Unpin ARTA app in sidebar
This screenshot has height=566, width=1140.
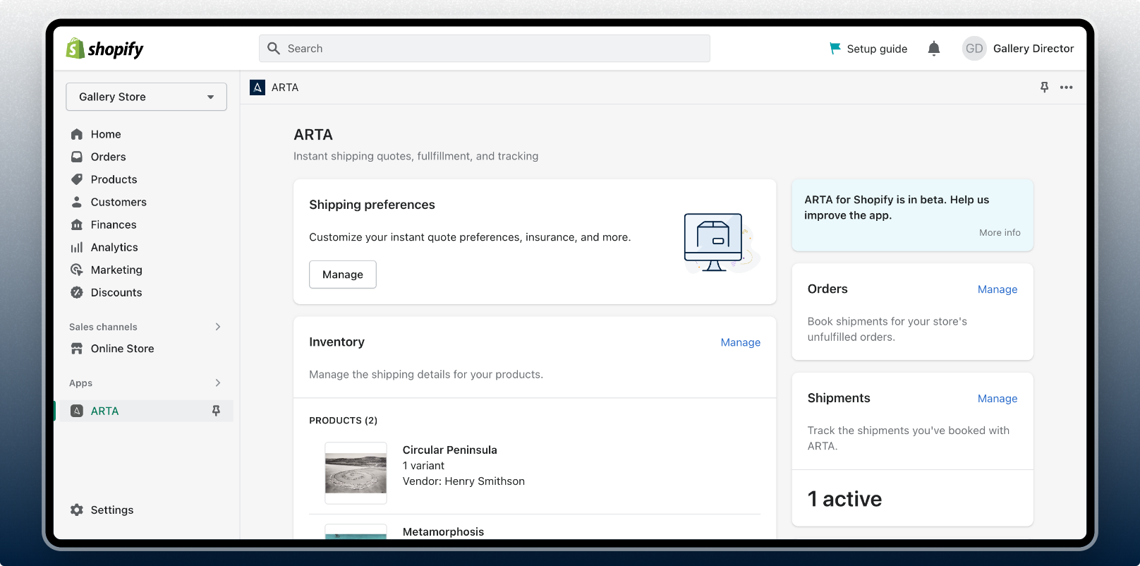coord(217,411)
